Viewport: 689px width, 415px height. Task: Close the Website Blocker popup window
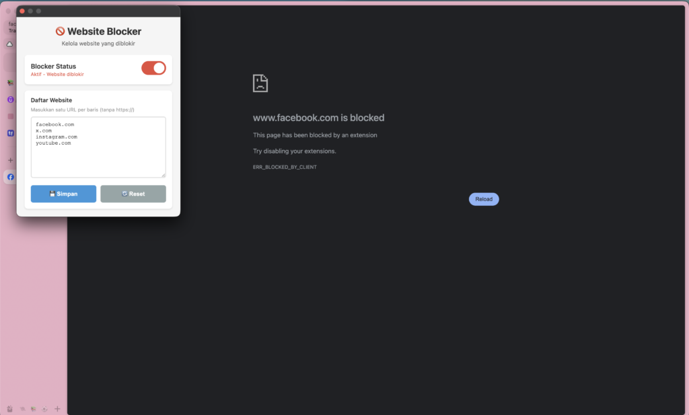click(x=22, y=11)
